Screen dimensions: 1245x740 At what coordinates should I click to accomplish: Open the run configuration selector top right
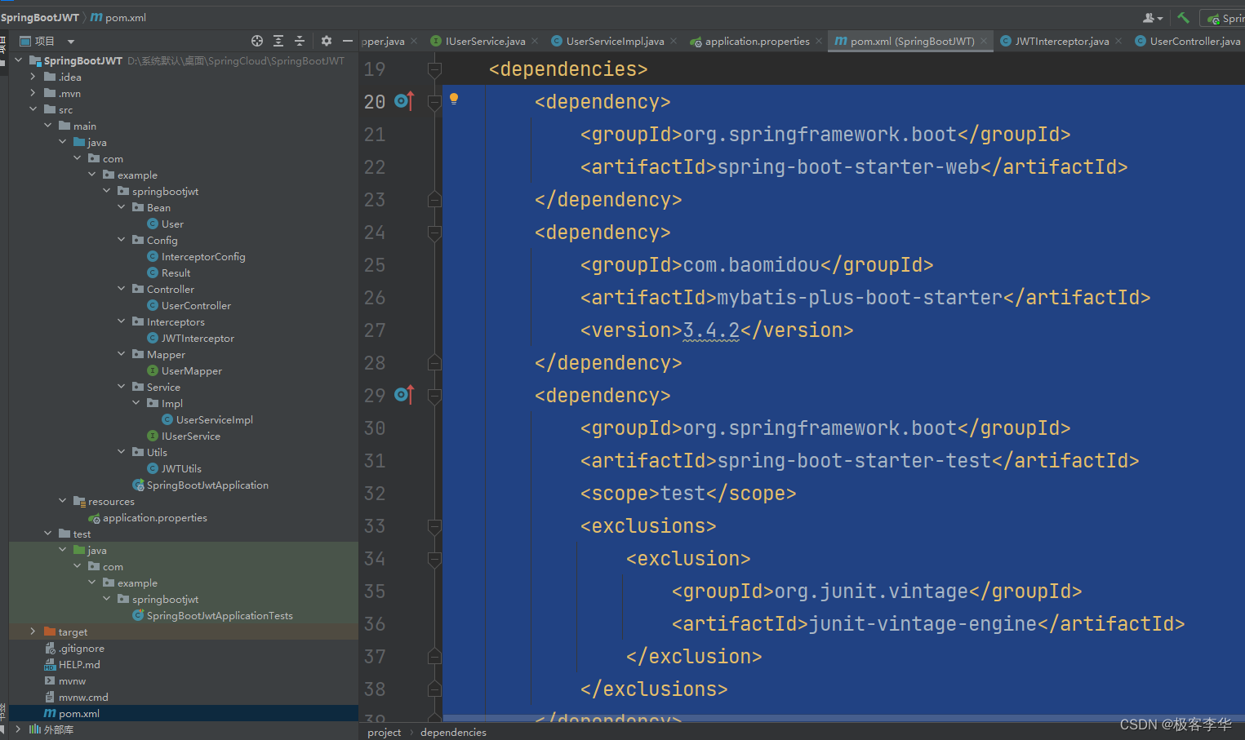1222,18
